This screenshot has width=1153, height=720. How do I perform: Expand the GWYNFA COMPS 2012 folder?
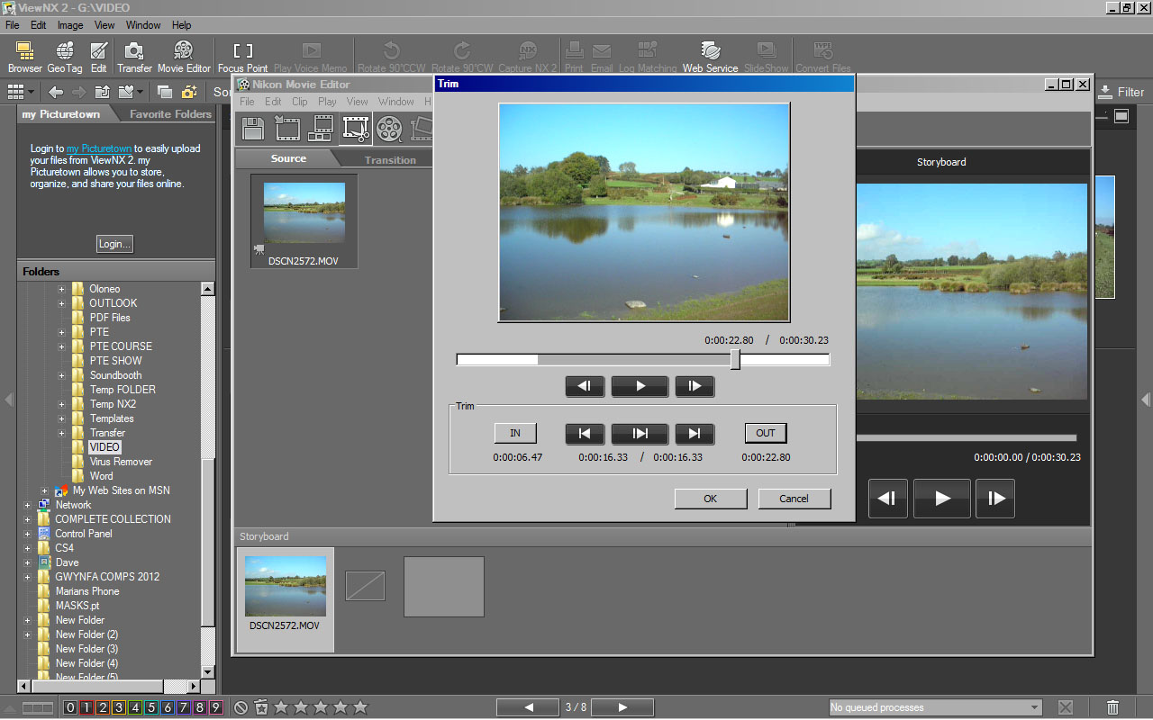pyautogui.click(x=28, y=577)
